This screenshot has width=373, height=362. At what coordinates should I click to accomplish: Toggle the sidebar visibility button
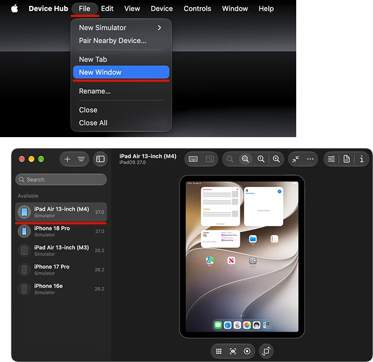(x=100, y=159)
